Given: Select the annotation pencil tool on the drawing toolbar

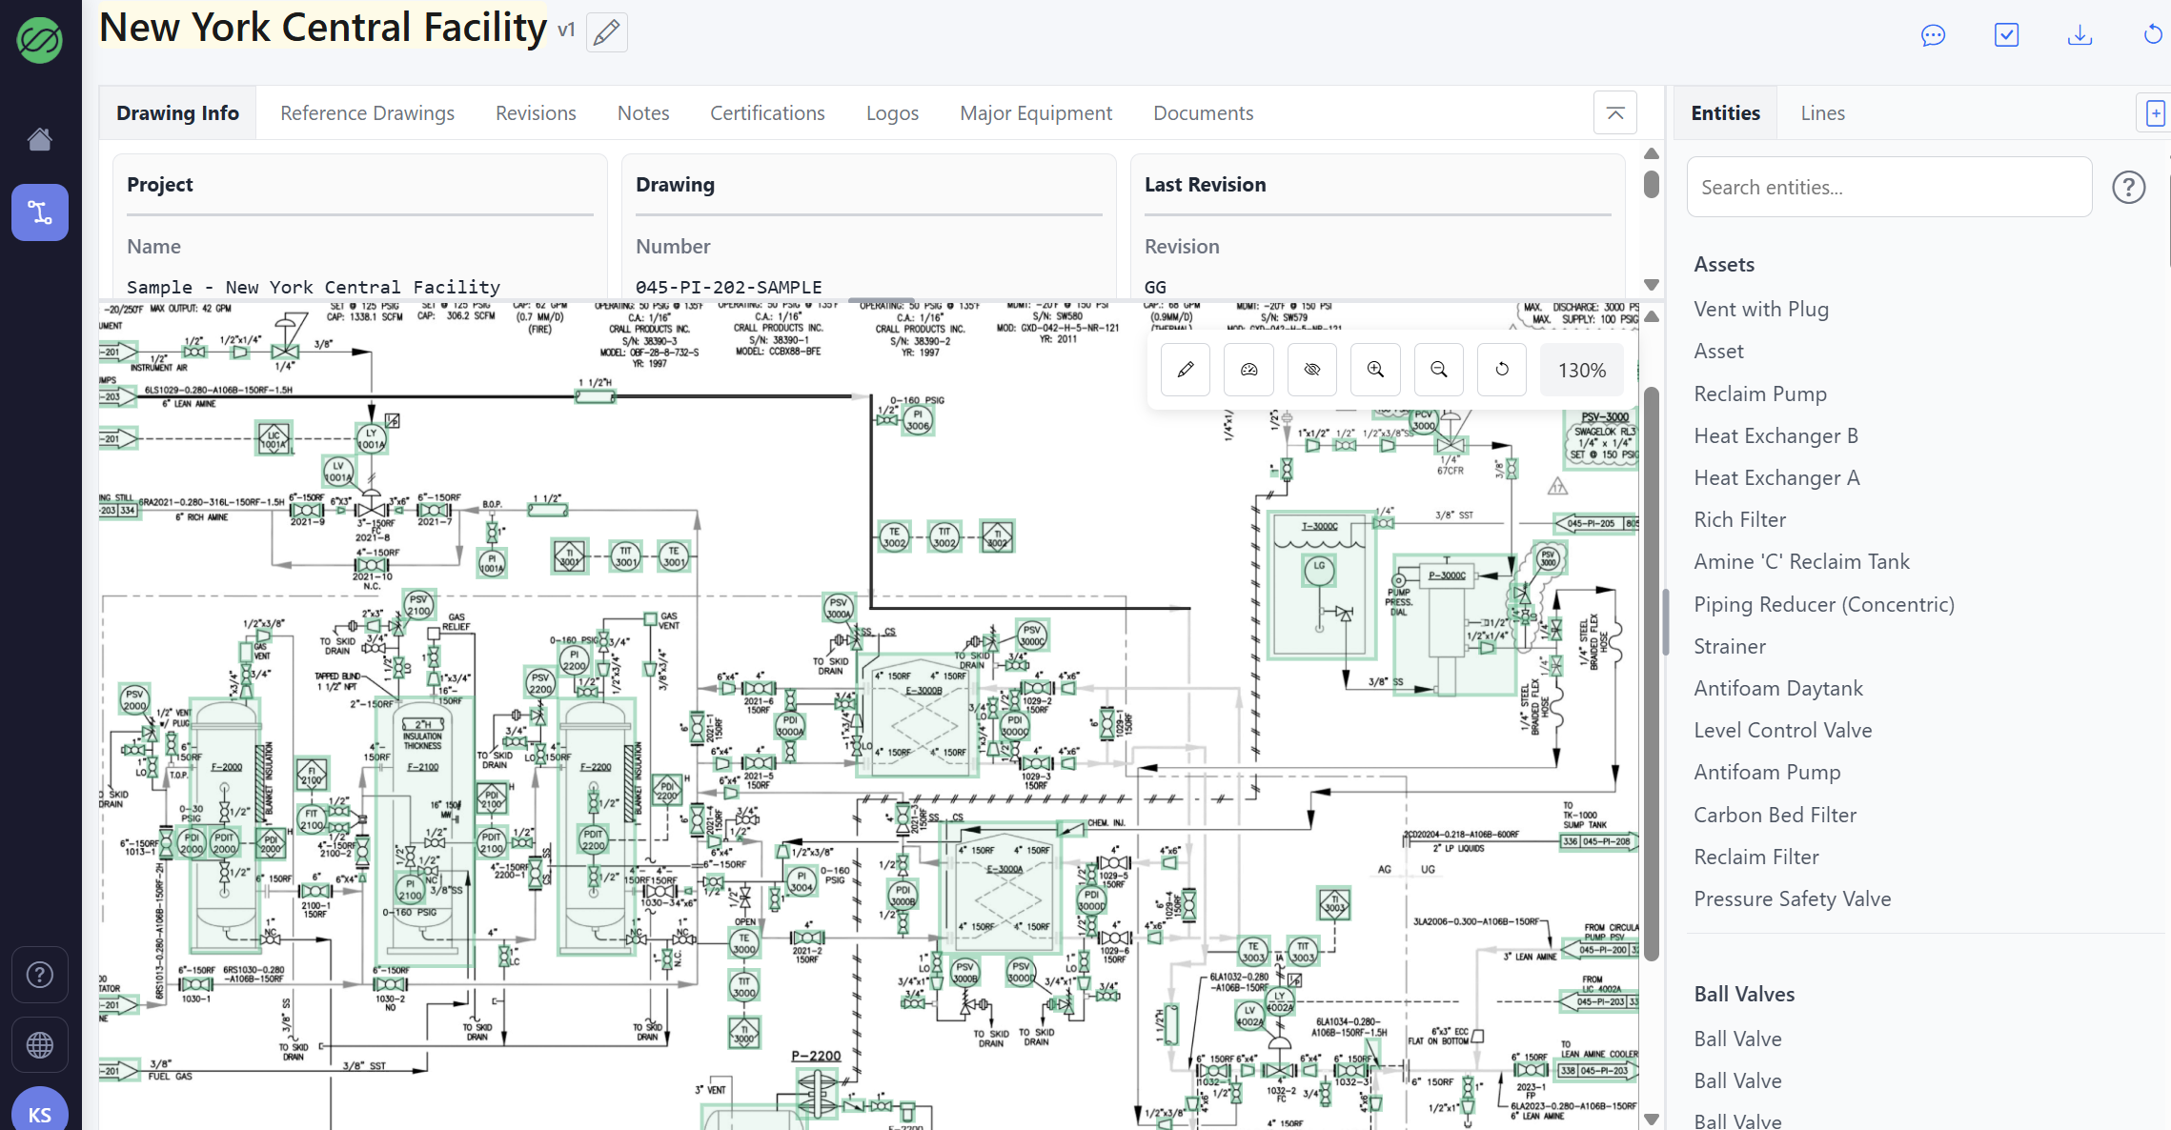Looking at the screenshot, I should point(1185,370).
